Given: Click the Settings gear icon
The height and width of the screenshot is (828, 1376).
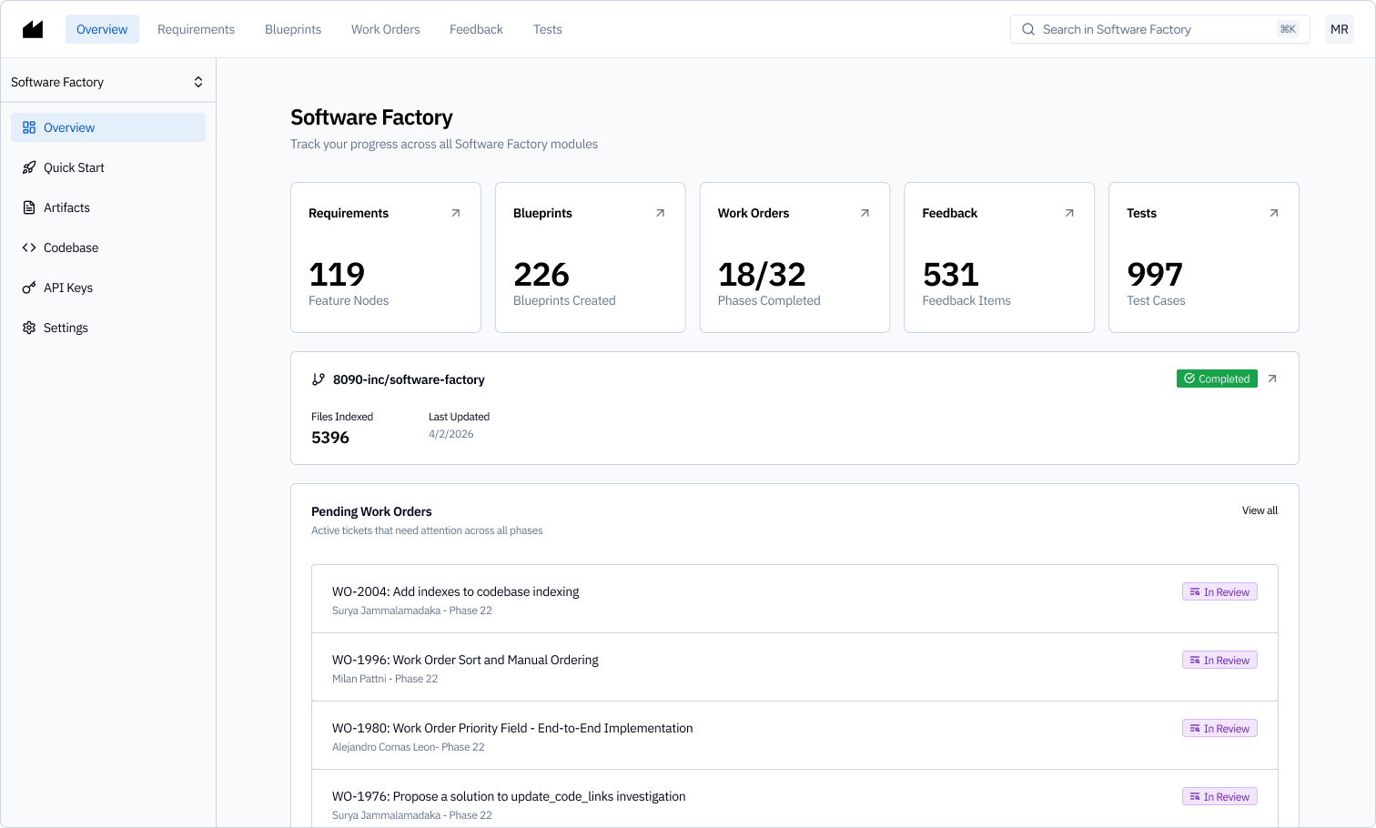Looking at the screenshot, I should 27,328.
